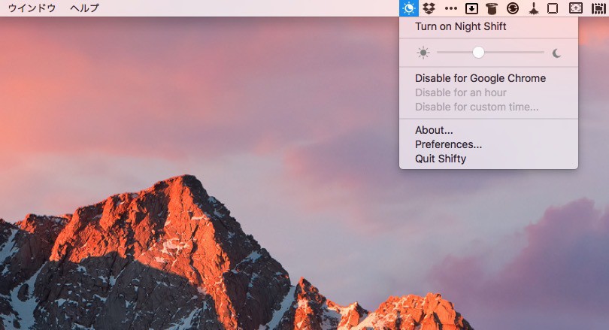
Task: Click the screen capture crosshair menu bar icon
Action: click(x=576, y=8)
